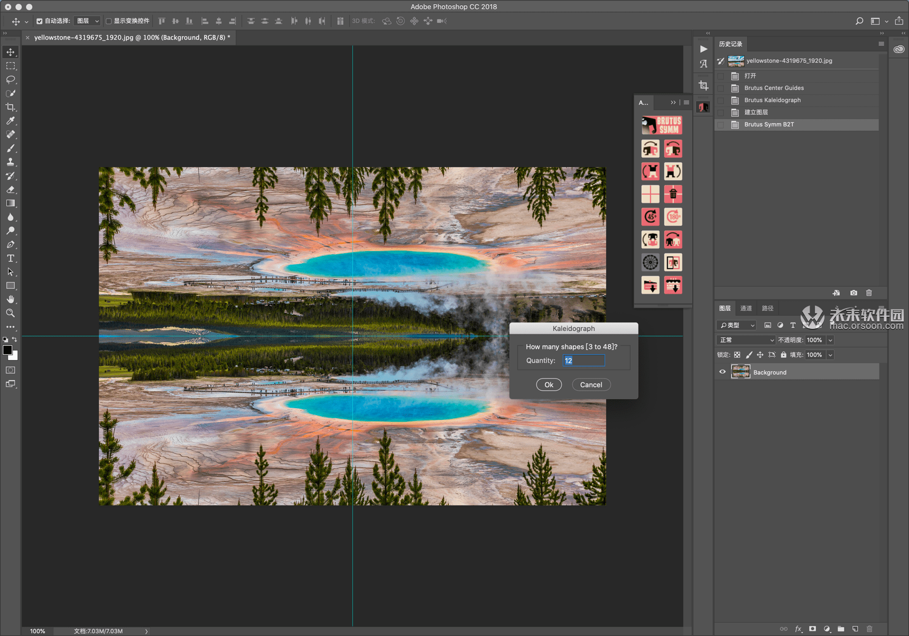
Task: Open the Actions play panel icon
Action: point(703,49)
